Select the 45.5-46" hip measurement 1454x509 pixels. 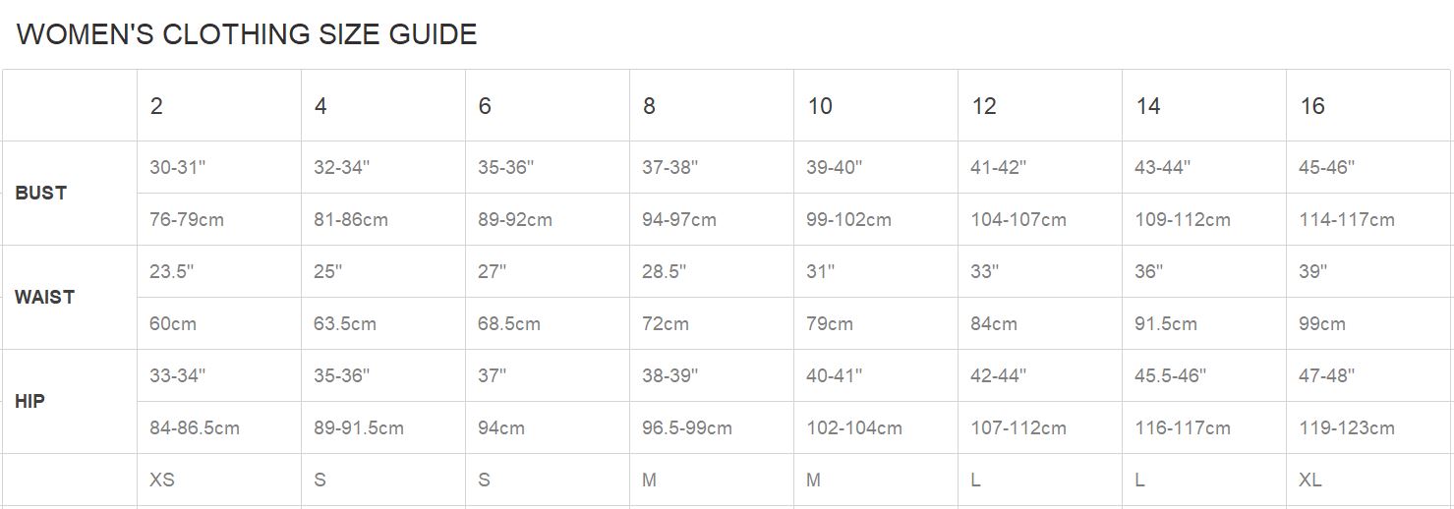coord(1170,376)
